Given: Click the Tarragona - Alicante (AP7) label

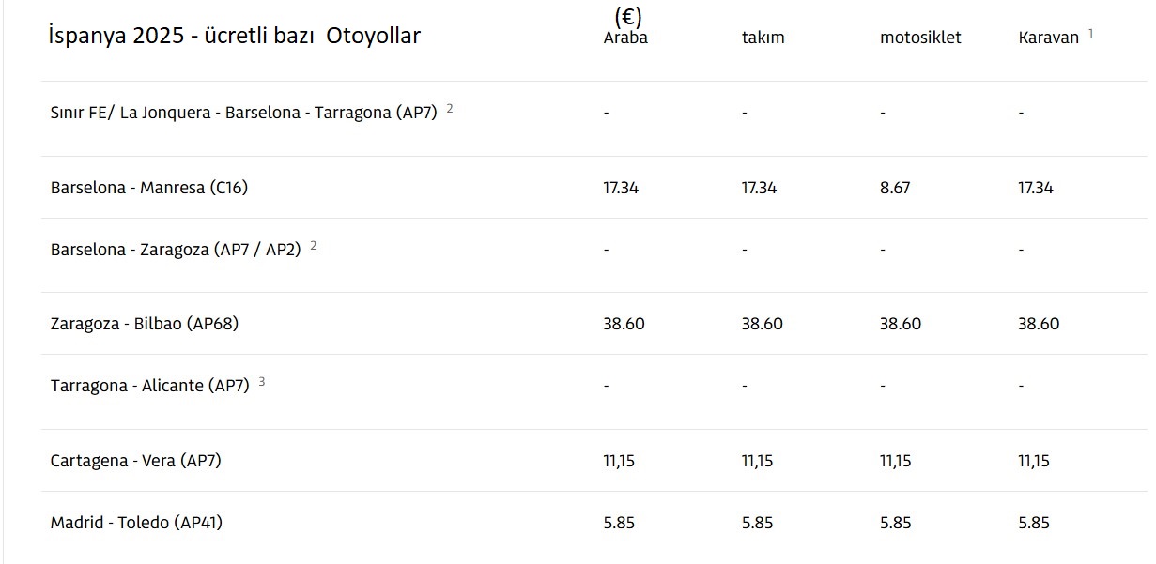Looking at the screenshot, I should click(150, 386).
